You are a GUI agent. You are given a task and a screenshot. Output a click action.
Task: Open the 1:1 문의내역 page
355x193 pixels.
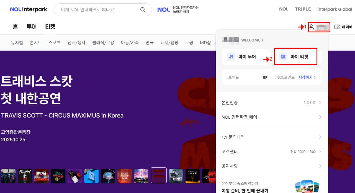(x=234, y=137)
